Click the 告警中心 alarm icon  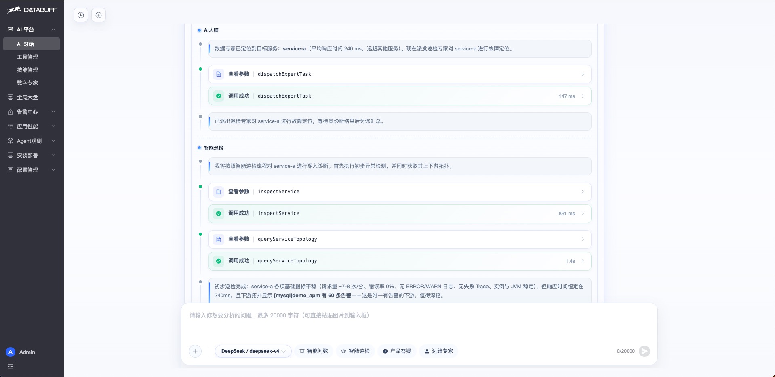tap(11, 112)
